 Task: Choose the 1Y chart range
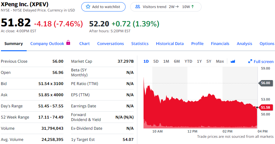coord(199,61)
